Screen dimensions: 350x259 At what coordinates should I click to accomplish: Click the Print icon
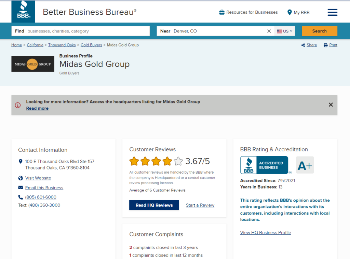click(325, 45)
